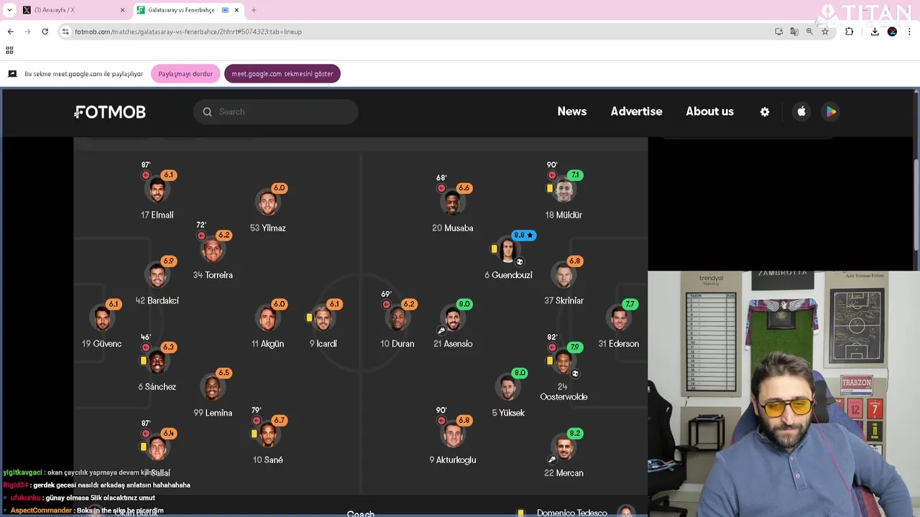Open player 42 Bardakci
The height and width of the screenshot is (517, 920).
[157, 276]
